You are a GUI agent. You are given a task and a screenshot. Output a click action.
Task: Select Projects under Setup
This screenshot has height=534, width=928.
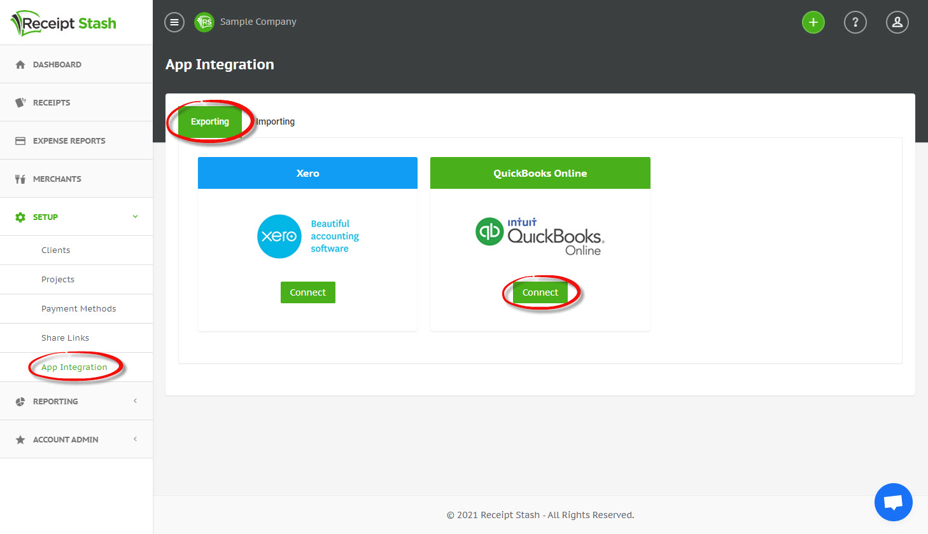coord(76,280)
